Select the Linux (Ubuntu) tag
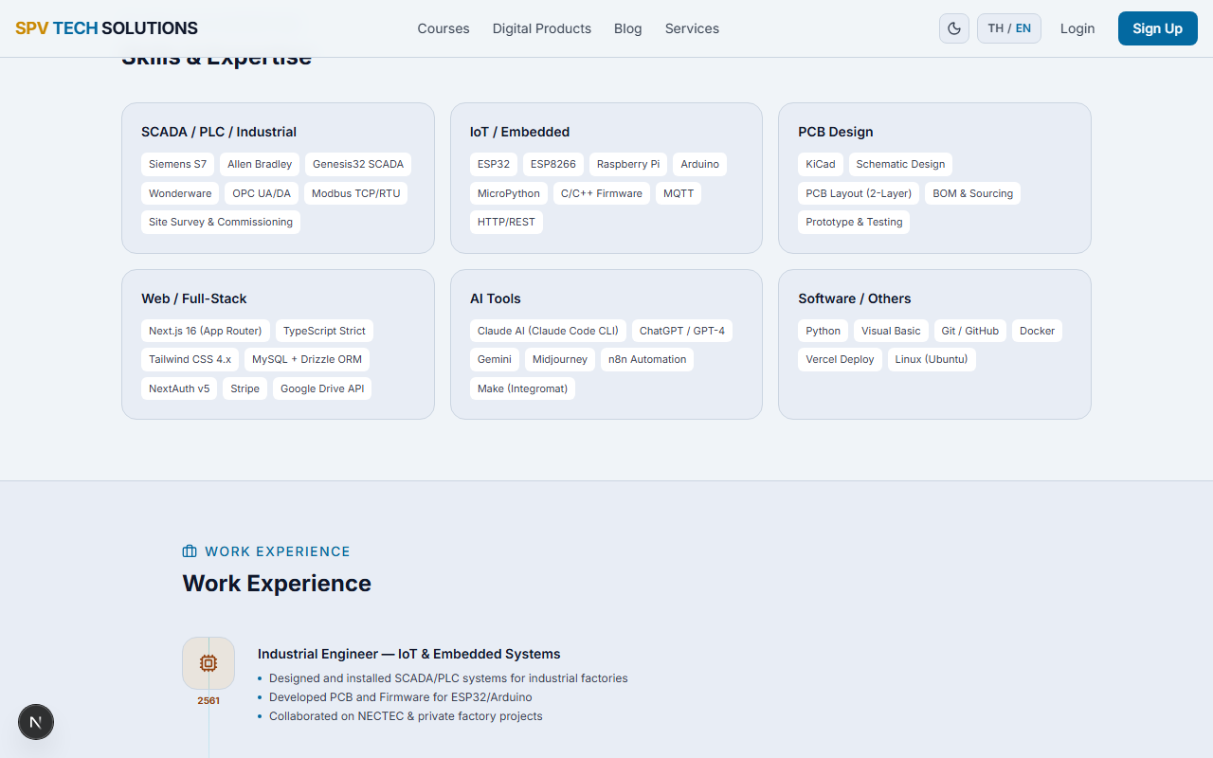This screenshot has width=1213, height=758. coord(932,359)
